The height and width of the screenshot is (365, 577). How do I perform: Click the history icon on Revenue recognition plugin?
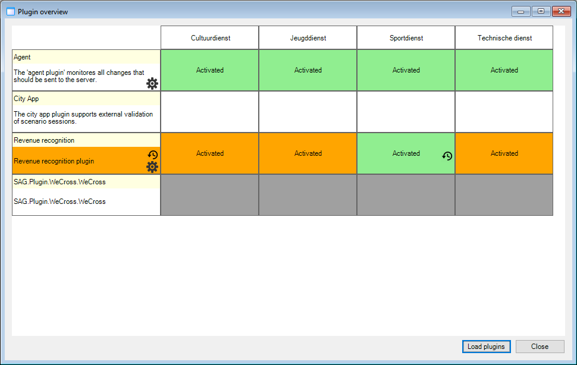(152, 155)
